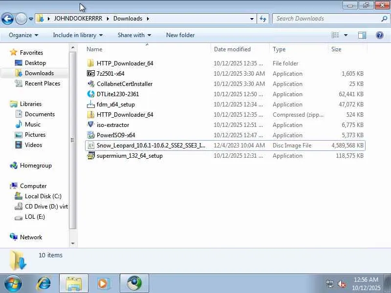This screenshot has width=391, height=293.
Task: Open the Windows Start menu orb
Action: tap(13, 284)
